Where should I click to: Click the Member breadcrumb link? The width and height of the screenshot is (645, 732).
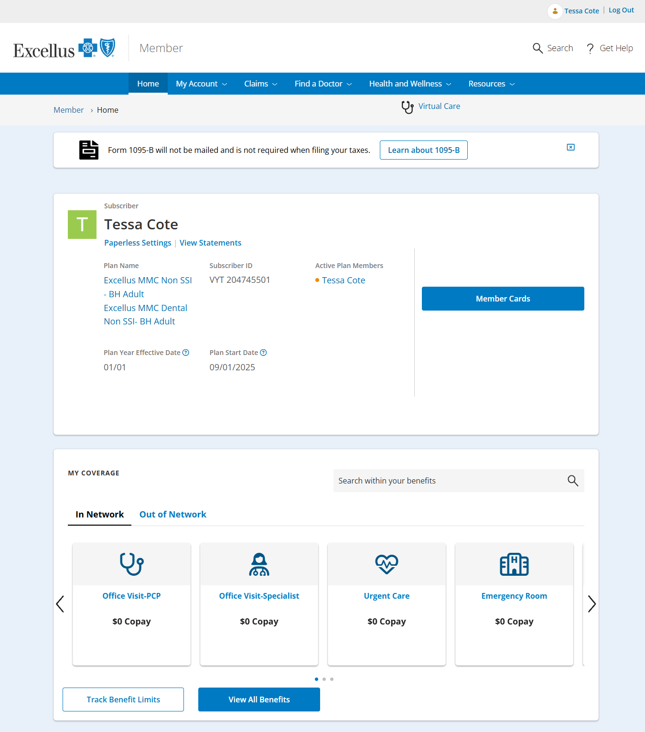tap(68, 110)
